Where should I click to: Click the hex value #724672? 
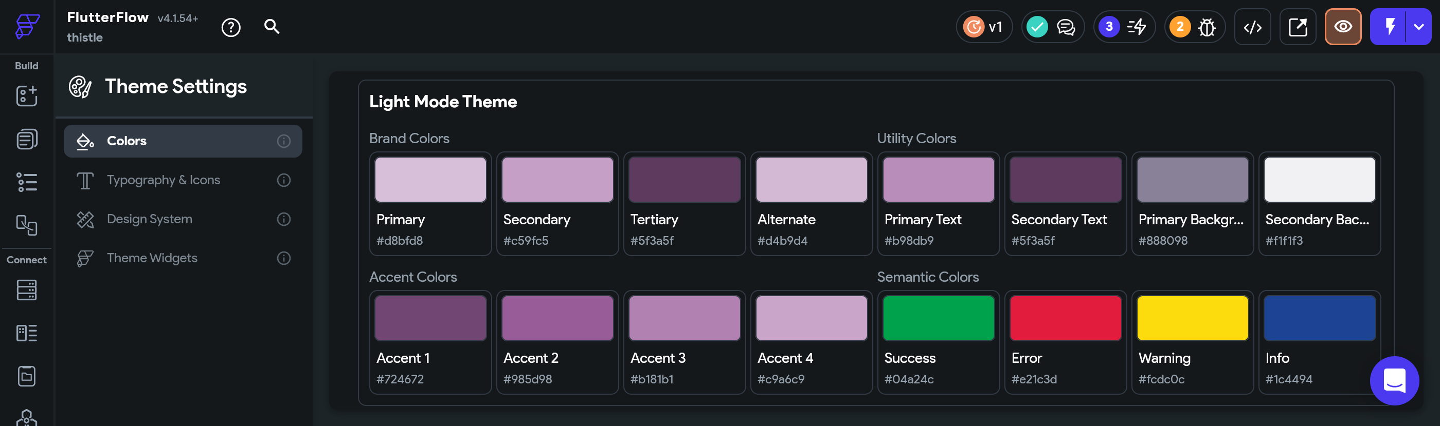pyautogui.click(x=400, y=379)
